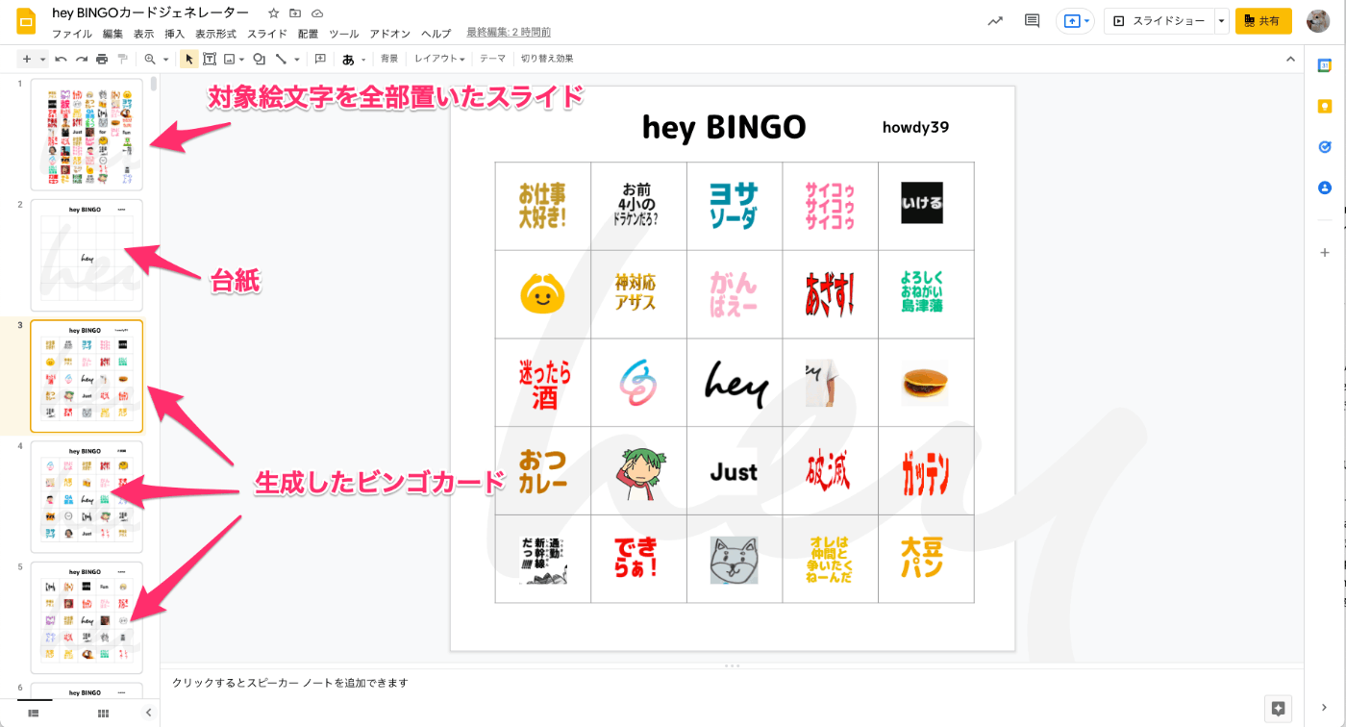
Task: Open the Google account avatar
Action: [1318, 20]
